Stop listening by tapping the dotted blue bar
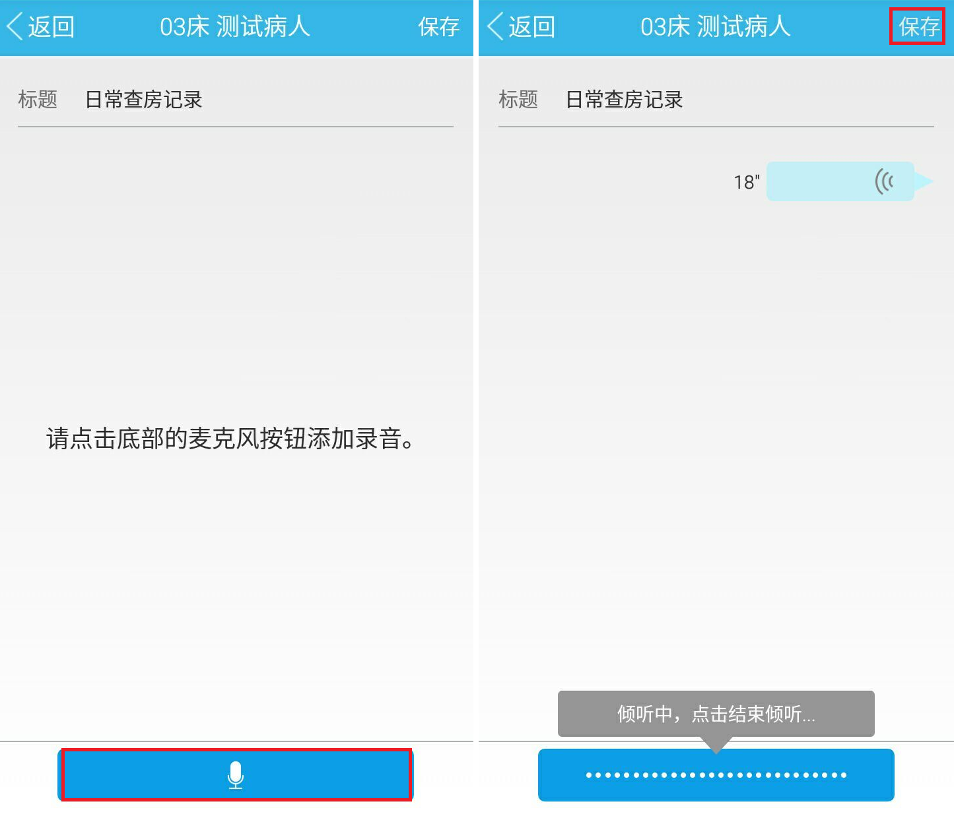This screenshot has height=816, width=954. (x=716, y=775)
